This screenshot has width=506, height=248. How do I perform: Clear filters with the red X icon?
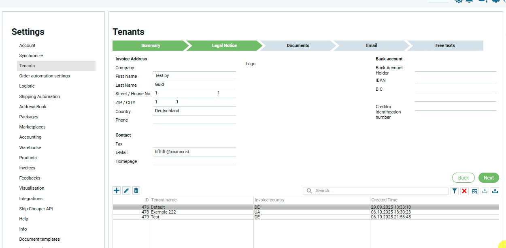coord(464,191)
